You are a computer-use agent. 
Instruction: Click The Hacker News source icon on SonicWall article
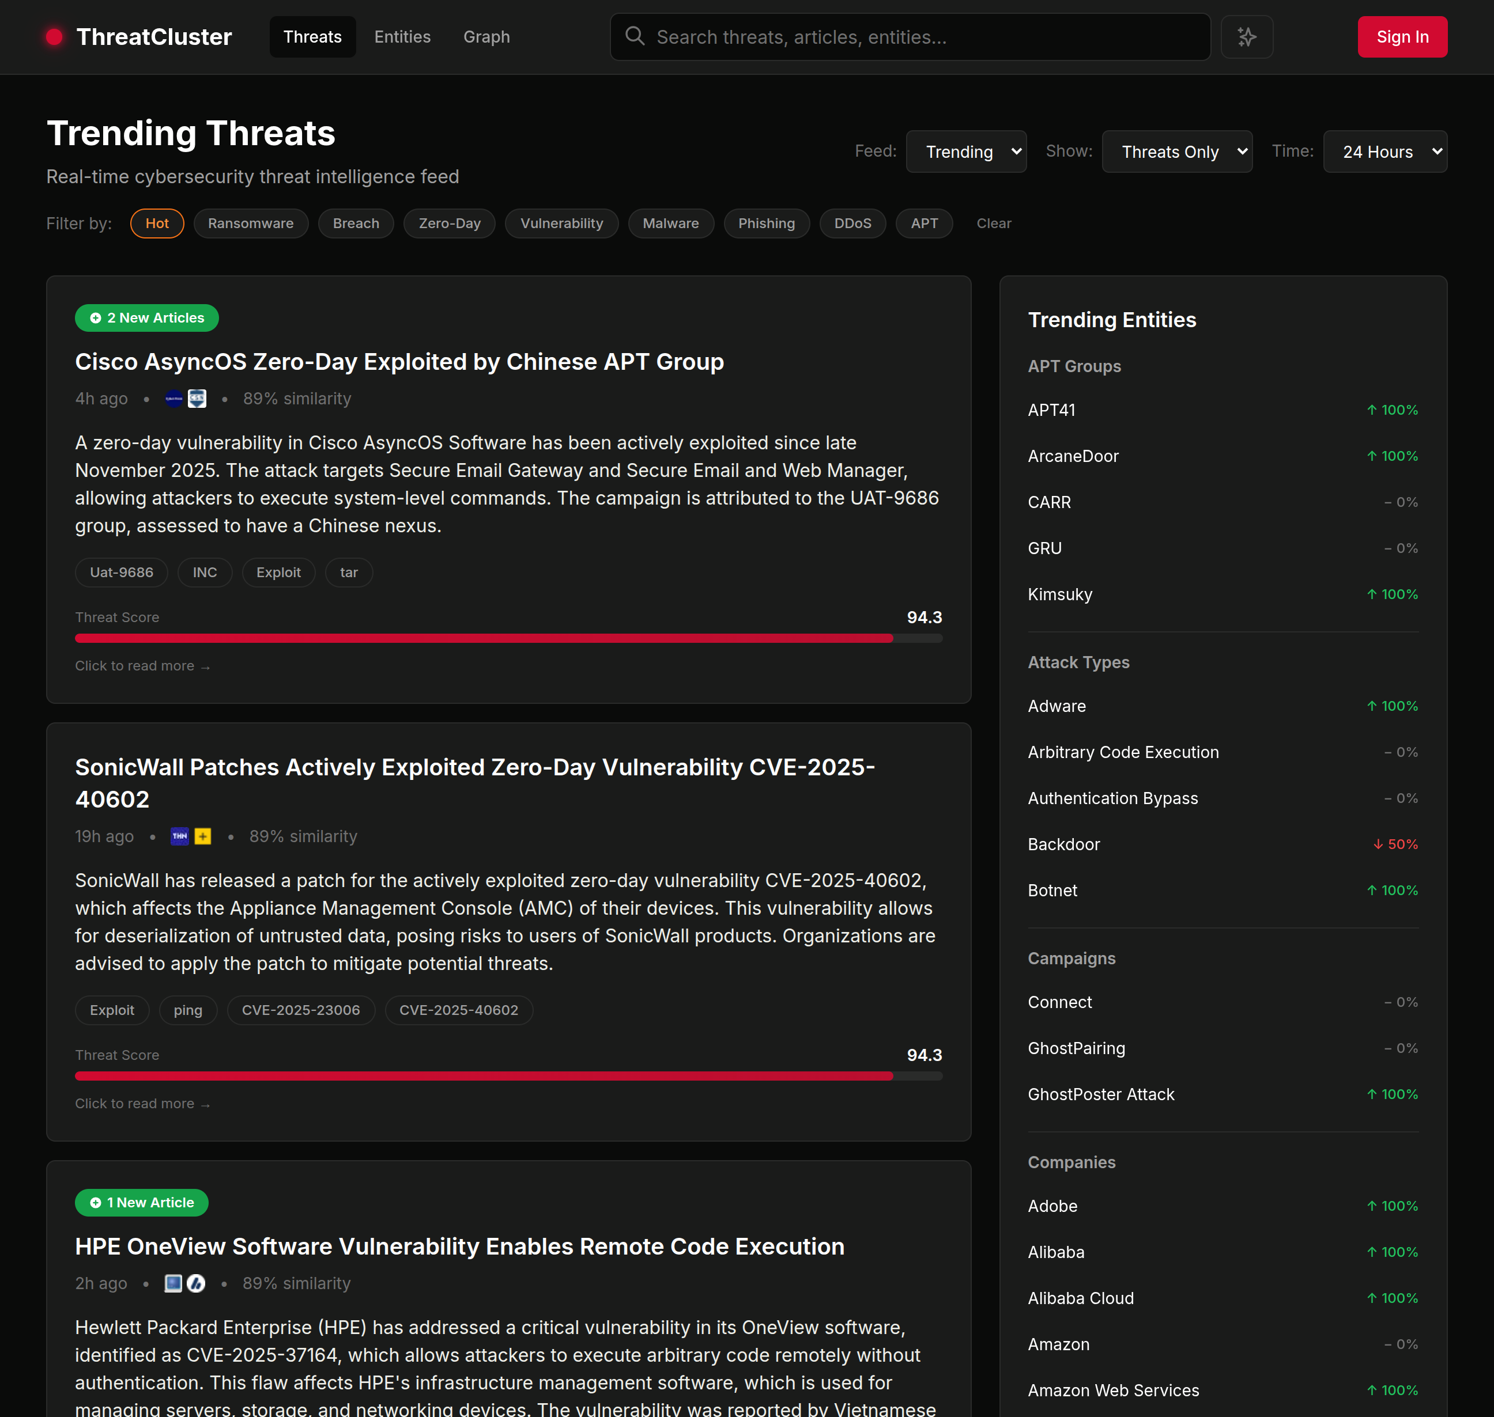click(180, 836)
